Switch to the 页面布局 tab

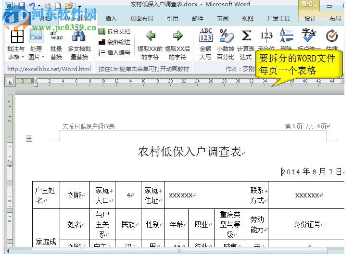click(142, 18)
